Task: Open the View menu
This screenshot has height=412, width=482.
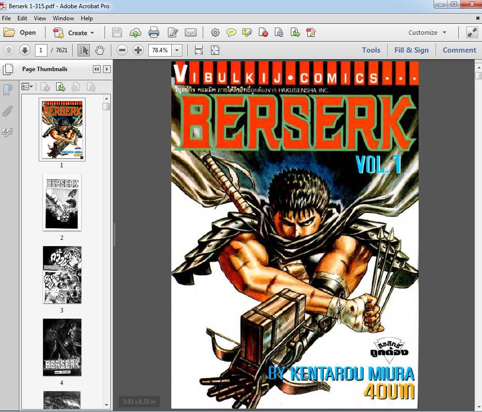Action: (x=40, y=18)
